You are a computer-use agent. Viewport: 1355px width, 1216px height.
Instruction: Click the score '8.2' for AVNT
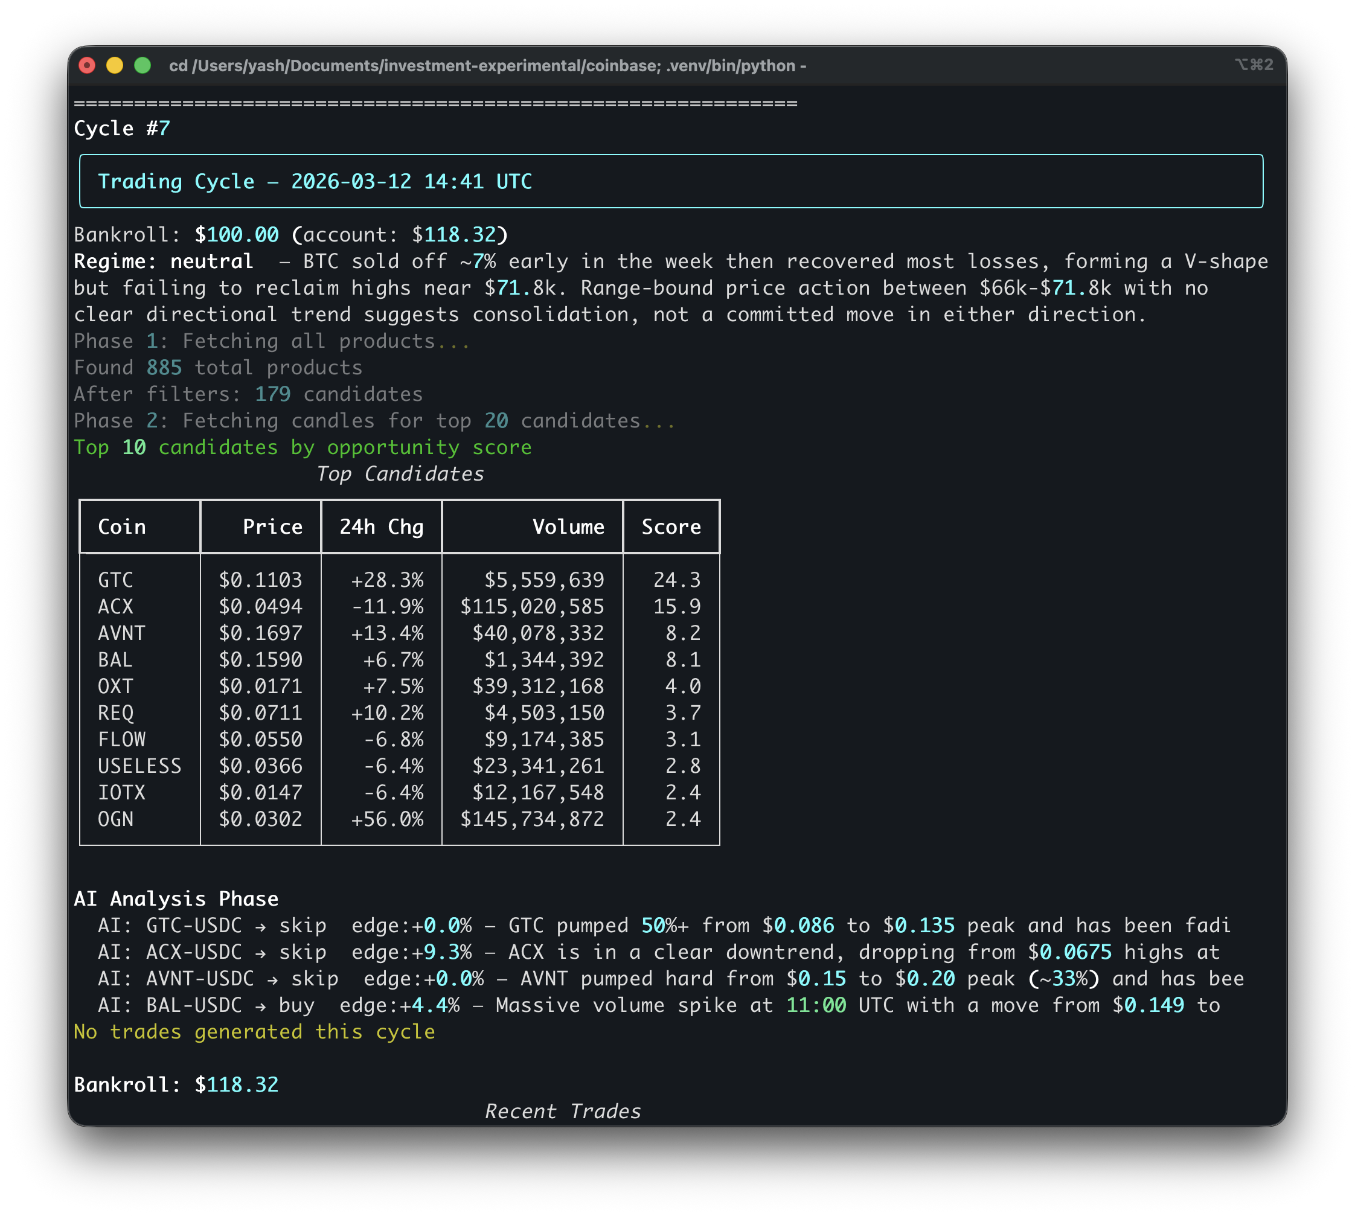684,633
